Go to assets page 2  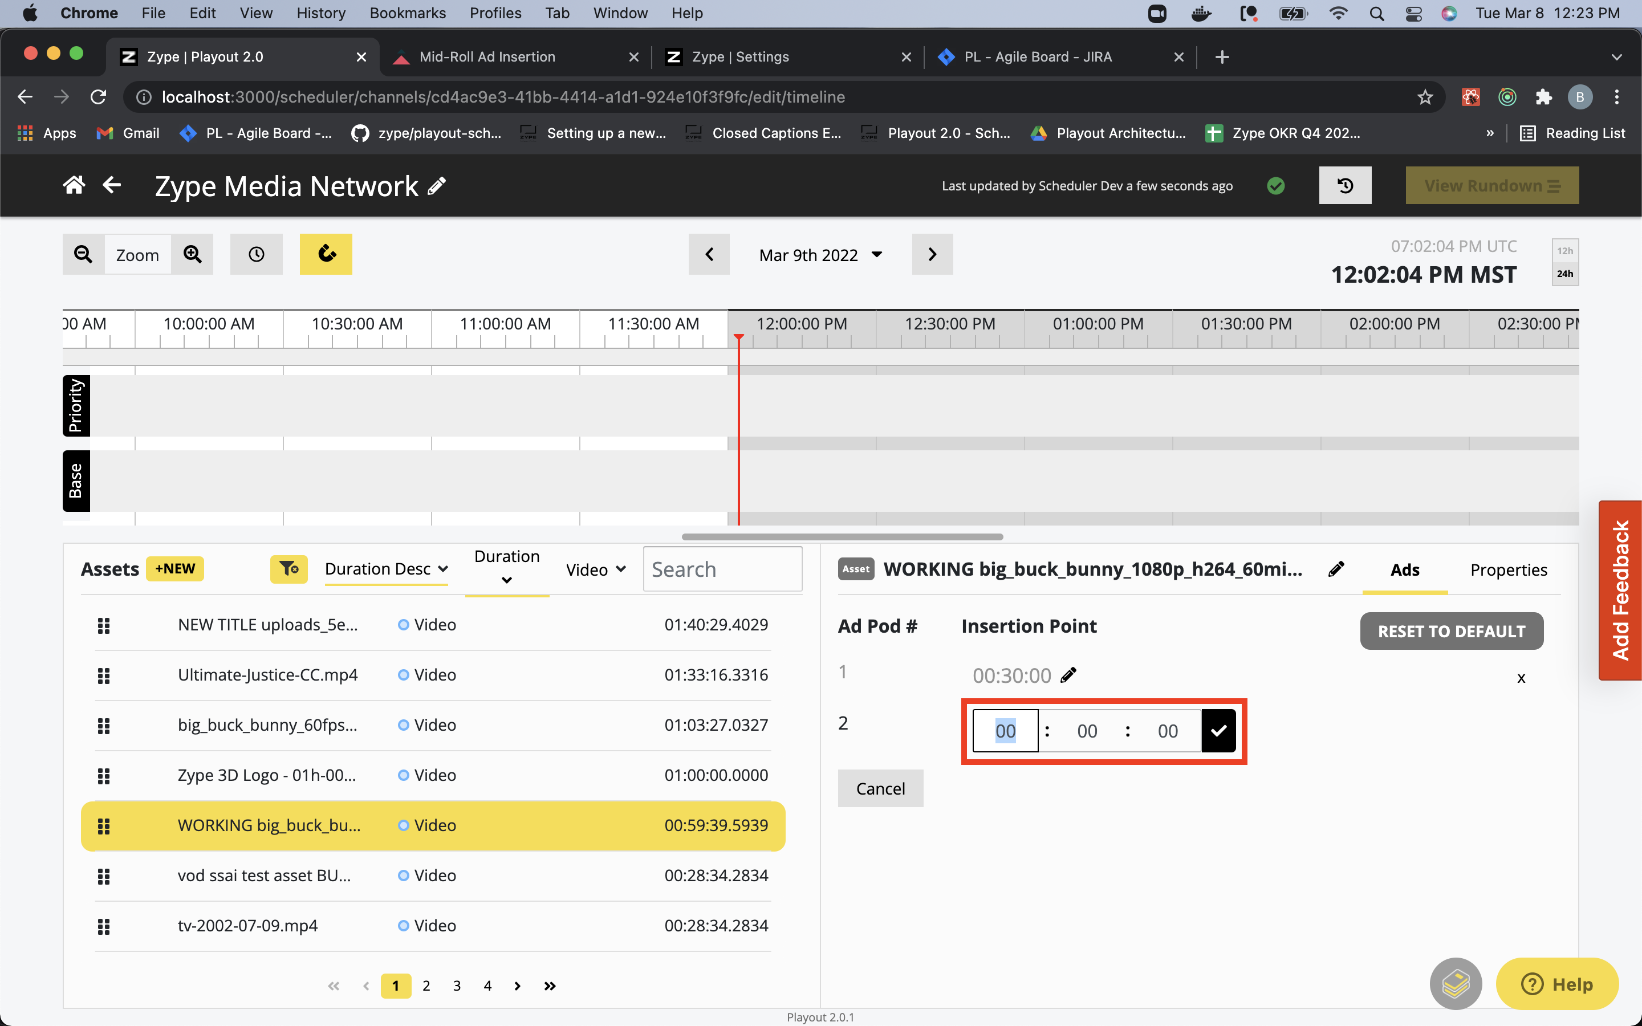pos(426,986)
